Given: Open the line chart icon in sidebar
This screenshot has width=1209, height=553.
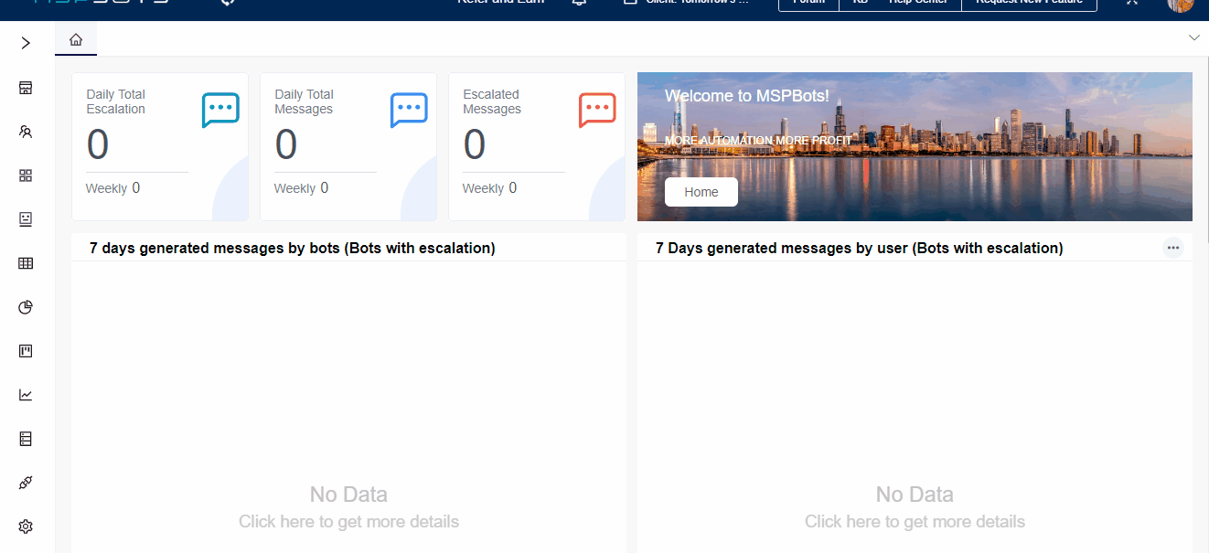Looking at the screenshot, I should point(26,395).
